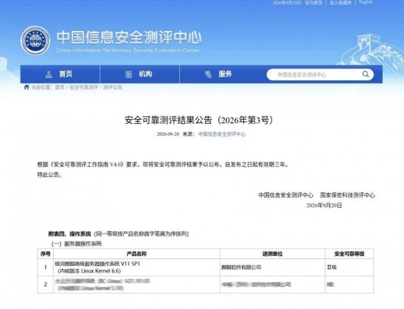Click the publish date 2026-09-20
Viewport: 404px width, 309px height.
tap(168, 134)
